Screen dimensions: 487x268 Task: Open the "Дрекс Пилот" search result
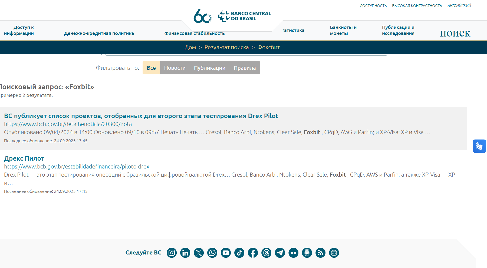(24, 158)
